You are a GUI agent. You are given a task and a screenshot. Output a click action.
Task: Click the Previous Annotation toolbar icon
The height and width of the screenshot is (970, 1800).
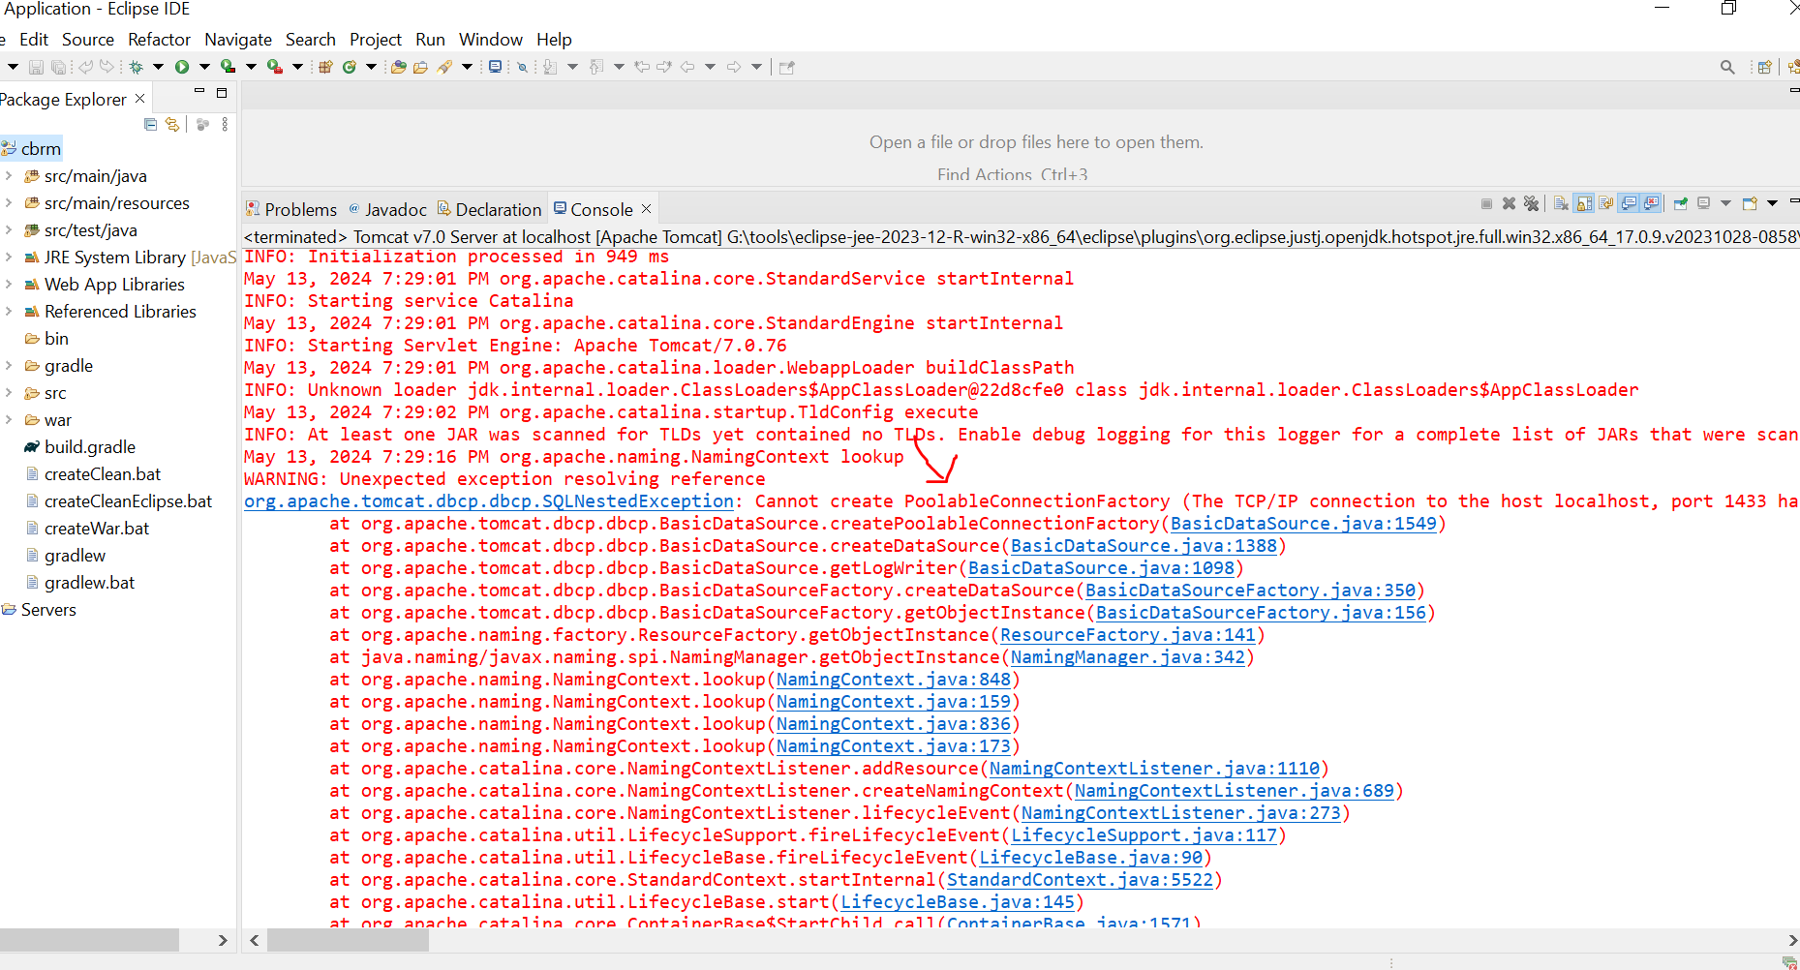[596, 67]
